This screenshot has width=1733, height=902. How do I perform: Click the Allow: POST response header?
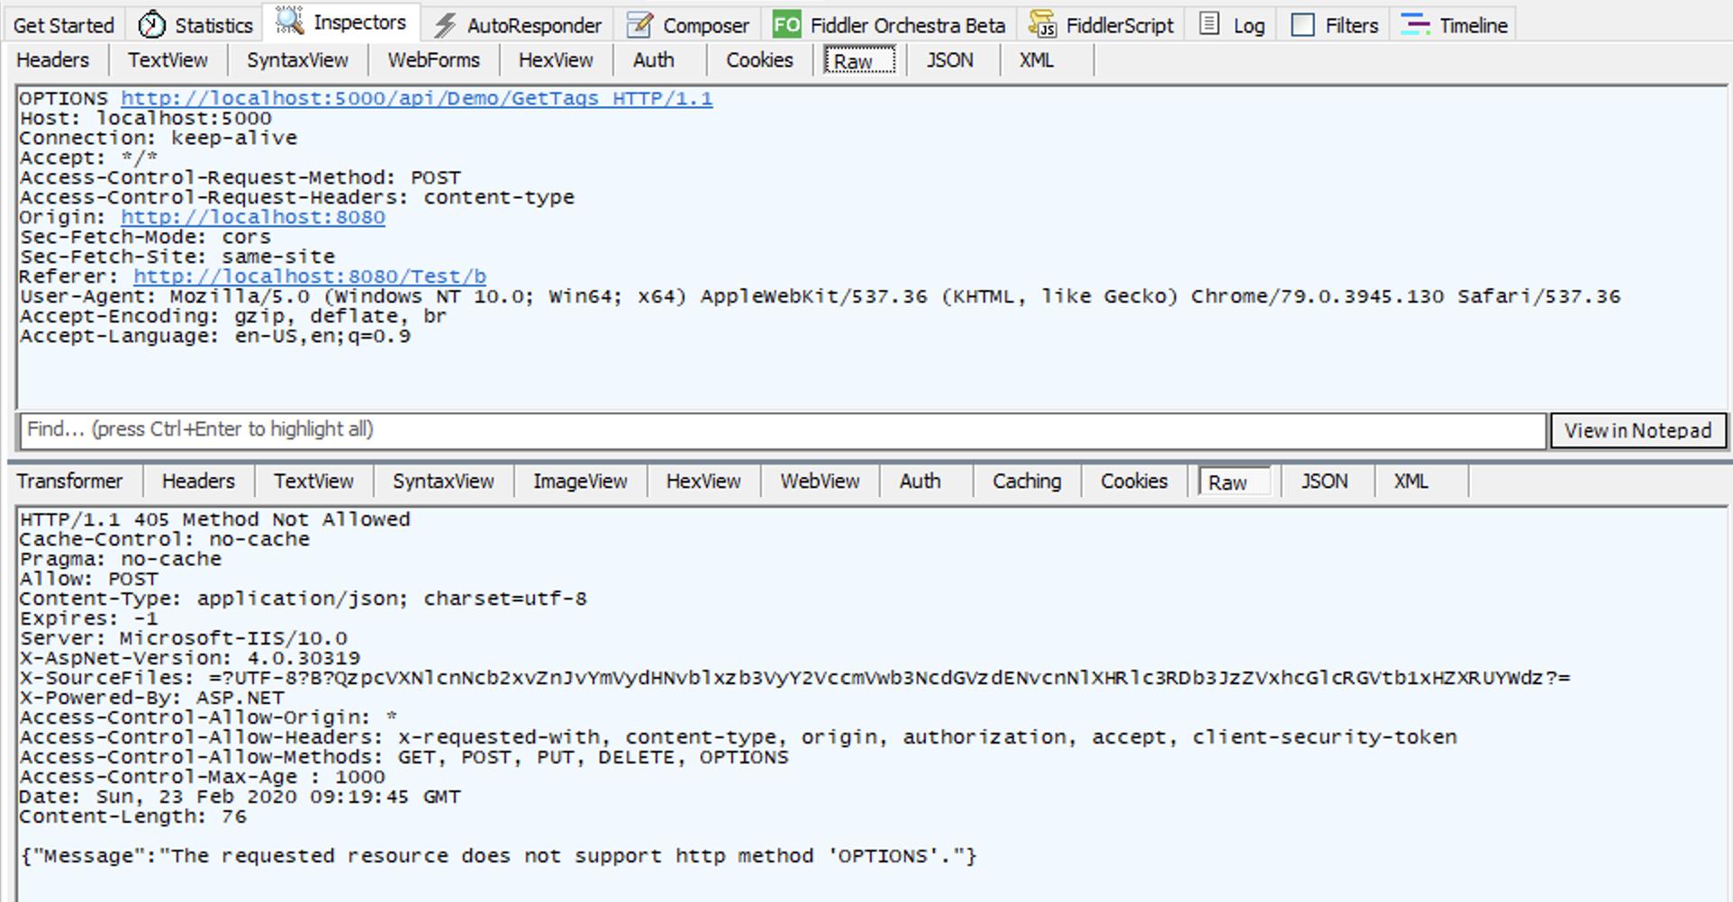tap(89, 579)
